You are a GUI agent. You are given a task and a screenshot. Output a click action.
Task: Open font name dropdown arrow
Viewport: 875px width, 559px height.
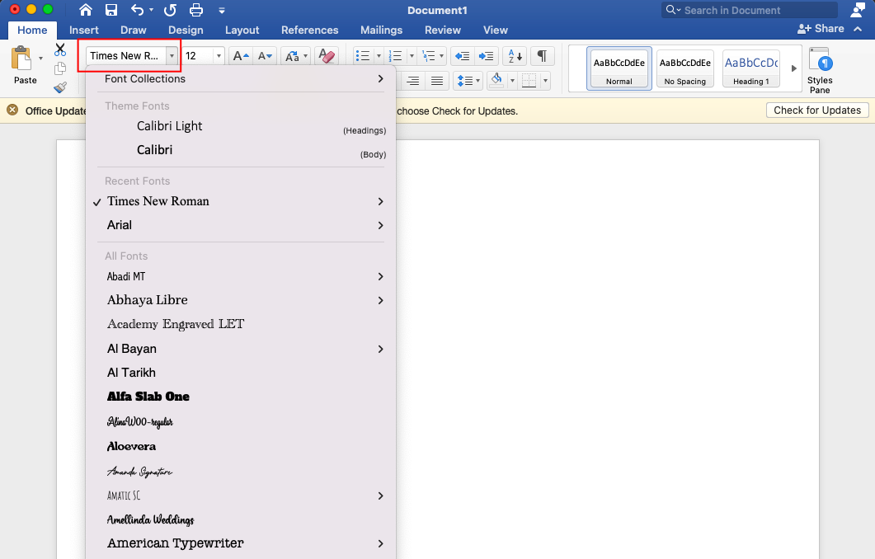[x=172, y=56]
